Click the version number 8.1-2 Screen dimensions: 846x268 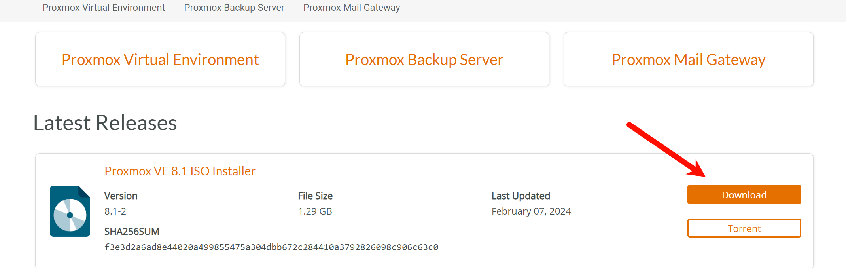115,211
